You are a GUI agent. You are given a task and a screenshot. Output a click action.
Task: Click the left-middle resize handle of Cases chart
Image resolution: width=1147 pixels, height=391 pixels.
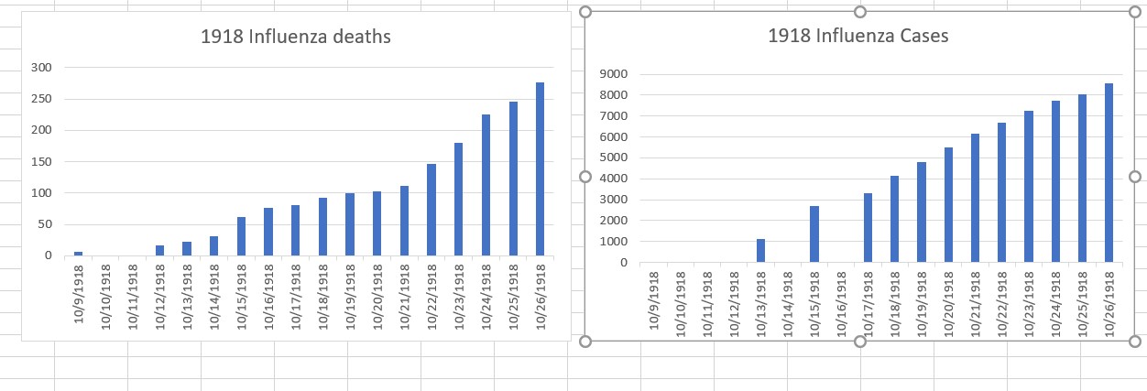586,177
